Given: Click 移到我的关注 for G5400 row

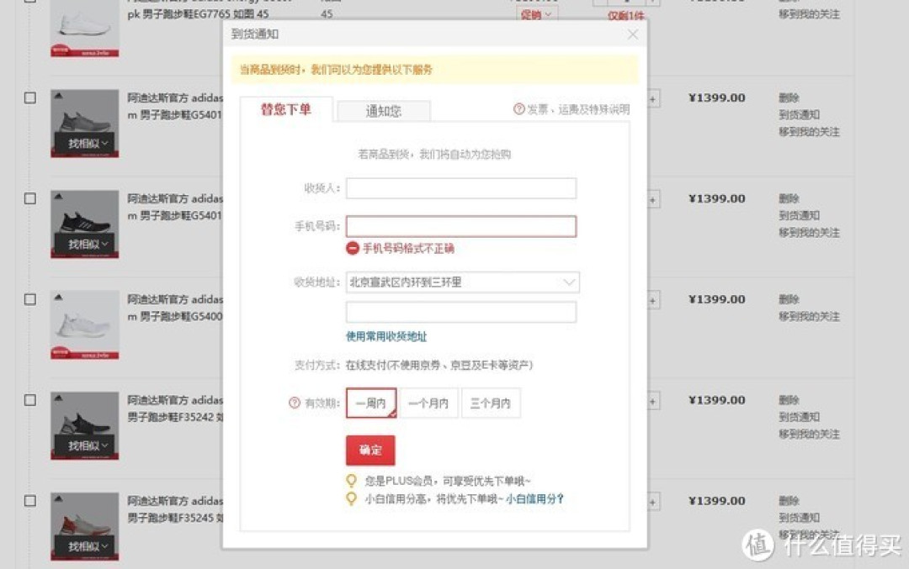Looking at the screenshot, I should tap(809, 317).
